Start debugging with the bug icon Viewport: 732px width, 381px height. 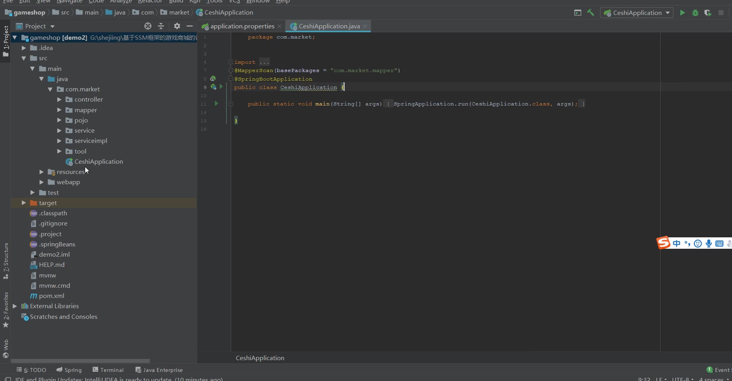pos(695,13)
